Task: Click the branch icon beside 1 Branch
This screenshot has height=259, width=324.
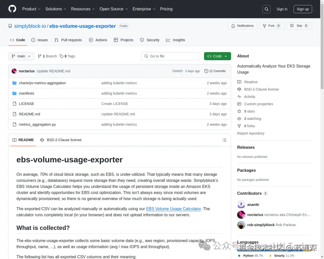Action: (x=40, y=56)
